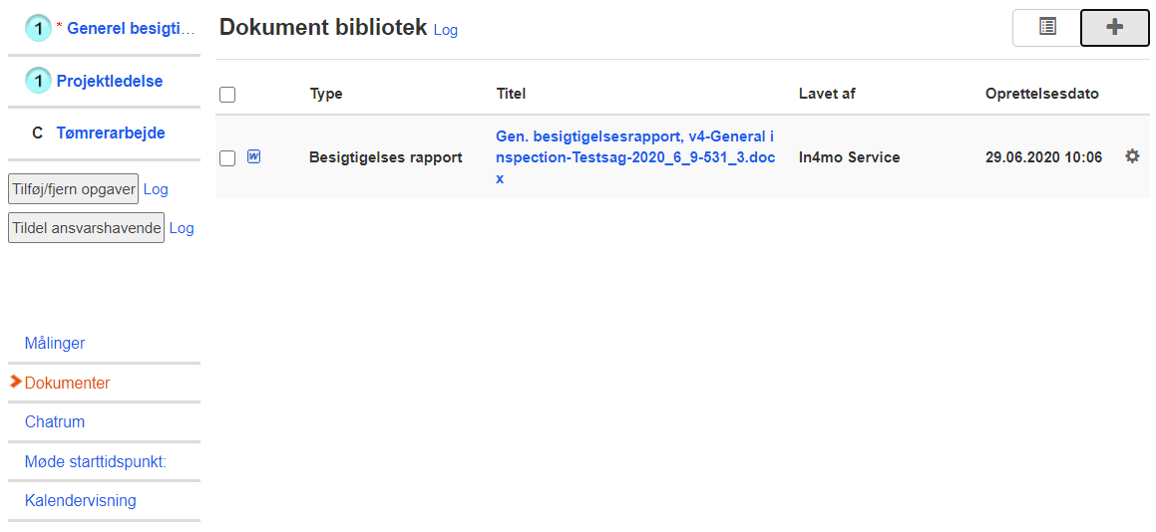Open the Gen. besigtigelsesrapport docx link
The width and height of the screenshot is (1156, 532).
coord(634,157)
